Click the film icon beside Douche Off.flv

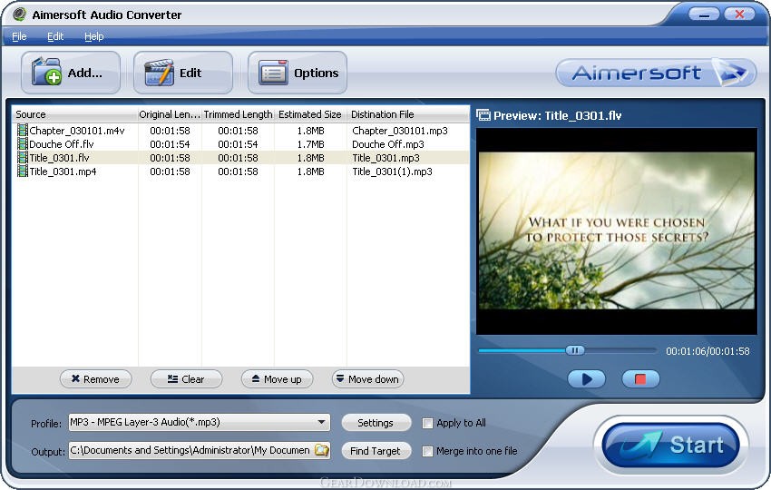[x=23, y=144]
